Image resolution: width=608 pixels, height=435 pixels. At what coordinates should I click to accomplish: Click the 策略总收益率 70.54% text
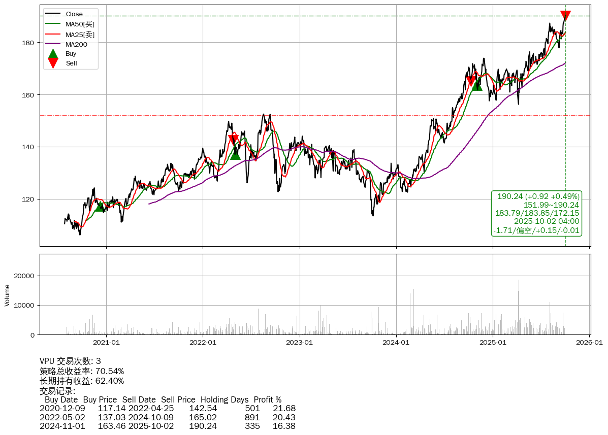[x=82, y=371]
